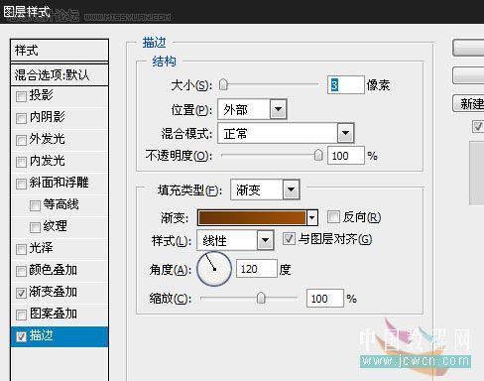
Task: Click the 新建 new style button
Action: (468, 104)
